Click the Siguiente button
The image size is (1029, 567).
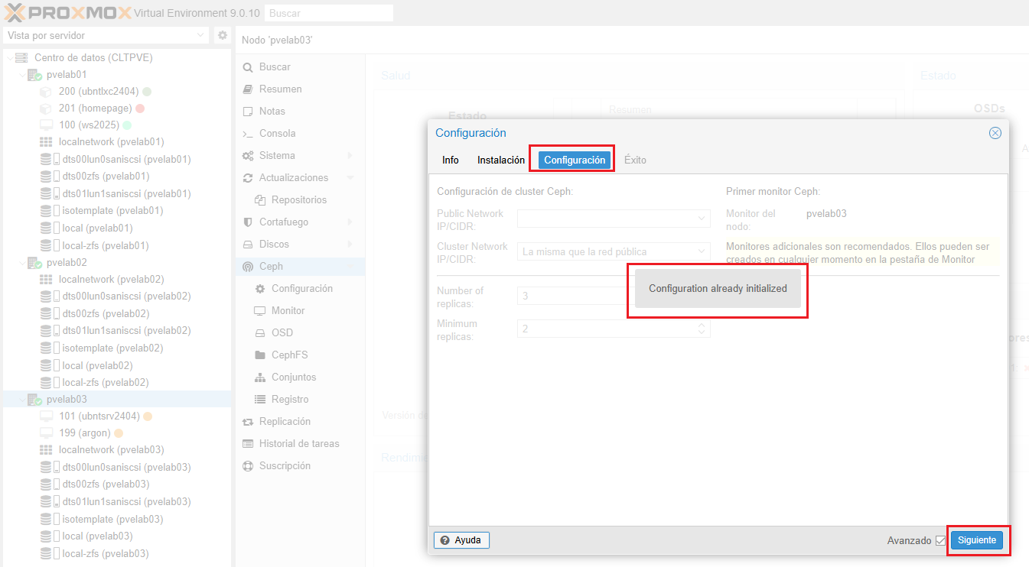pos(977,540)
